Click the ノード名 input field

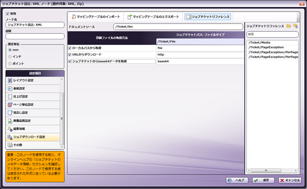click(35, 25)
